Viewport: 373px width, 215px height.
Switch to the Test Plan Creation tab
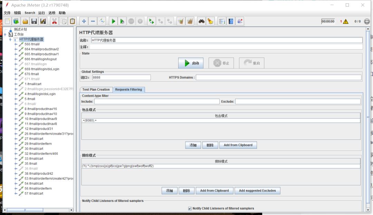[96, 90]
